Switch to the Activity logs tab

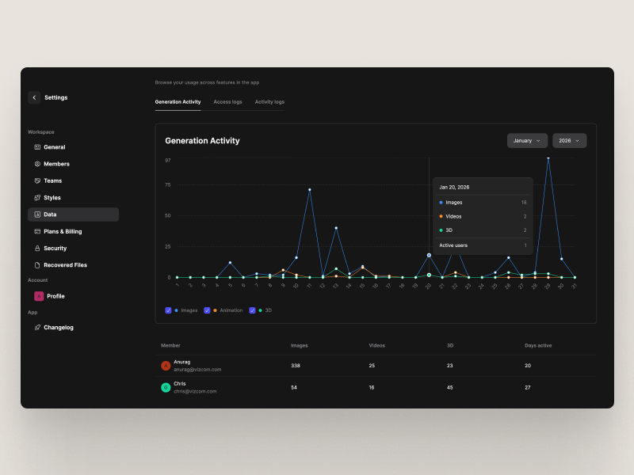[269, 102]
